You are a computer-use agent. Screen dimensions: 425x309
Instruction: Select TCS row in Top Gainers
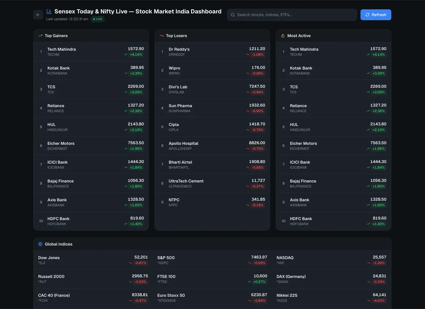pos(91,89)
